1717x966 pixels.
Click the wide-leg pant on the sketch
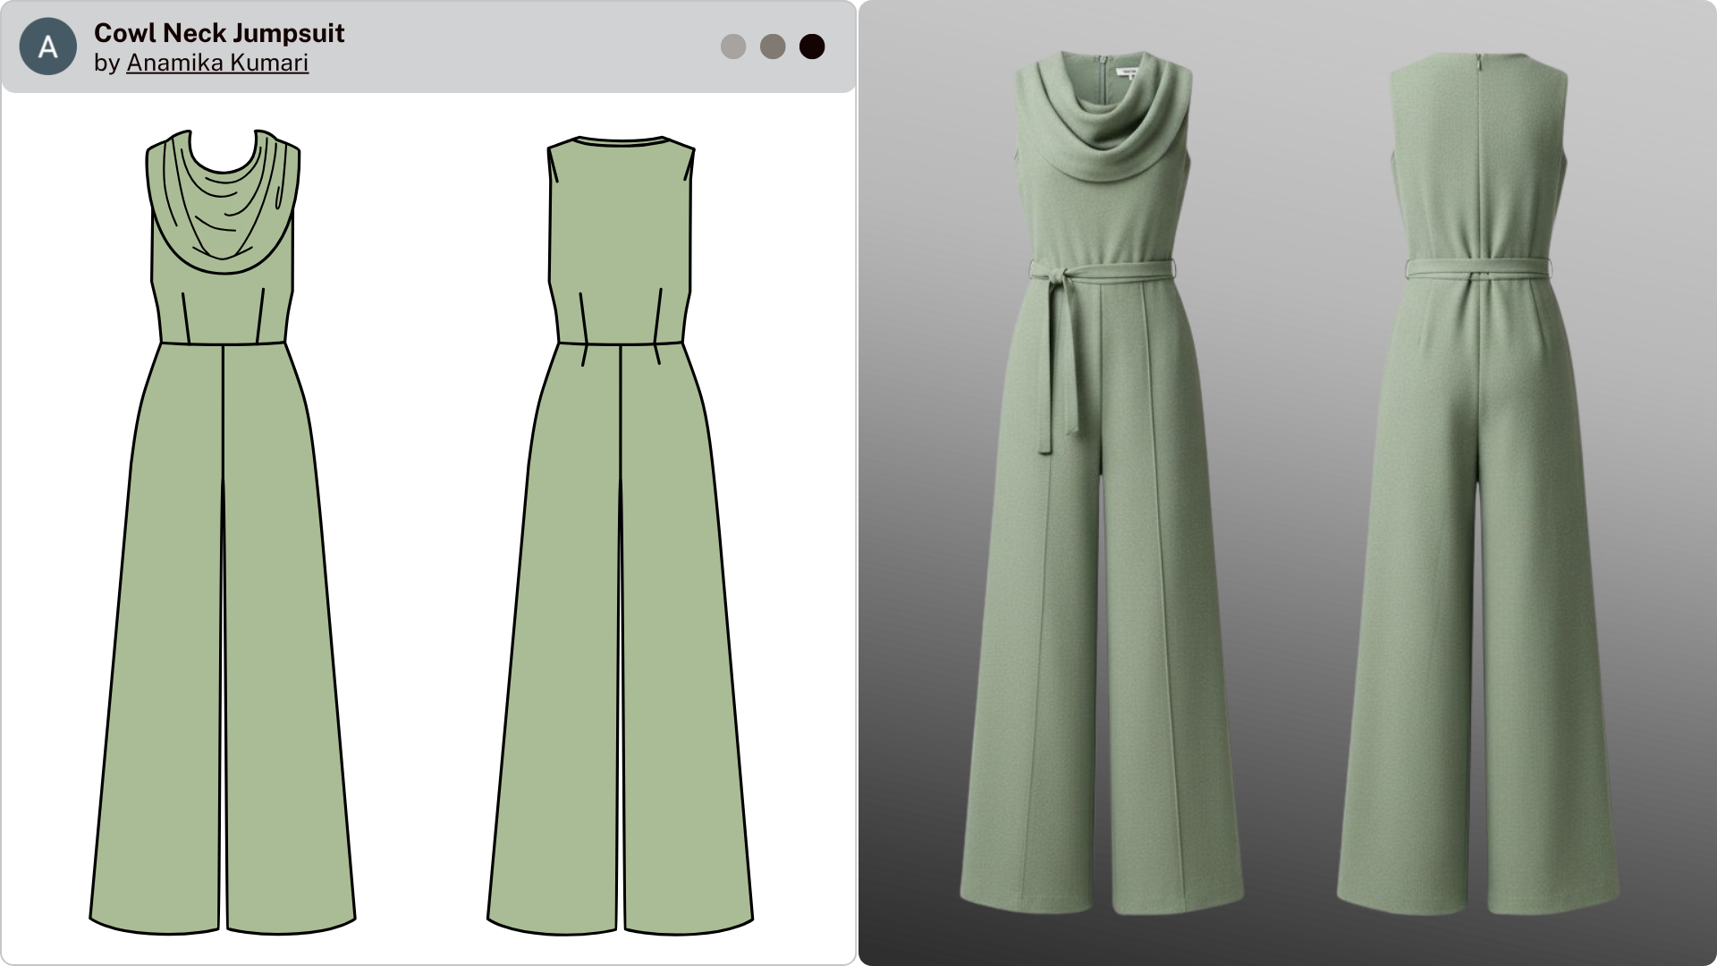click(x=161, y=671)
